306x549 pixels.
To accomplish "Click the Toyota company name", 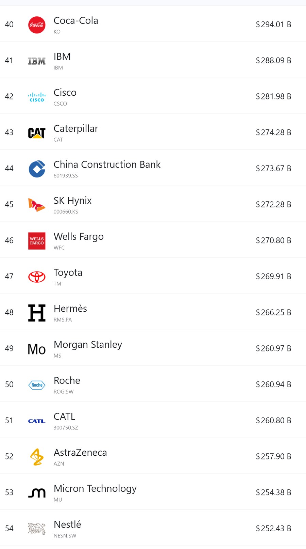I will click(68, 272).
